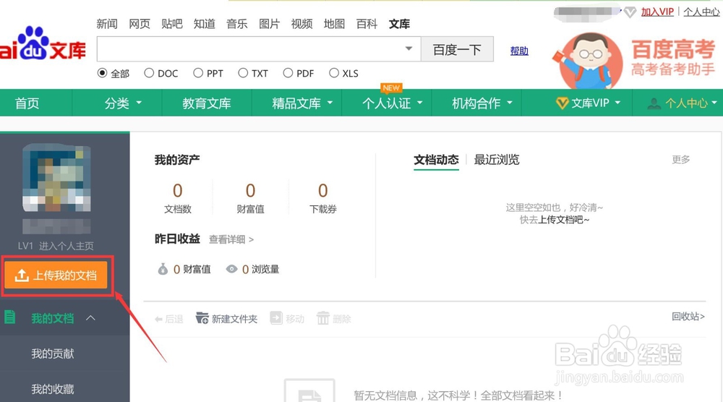This screenshot has width=723, height=402.
Task: Switch to the 最近浏览 tab
Action: point(497,160)
